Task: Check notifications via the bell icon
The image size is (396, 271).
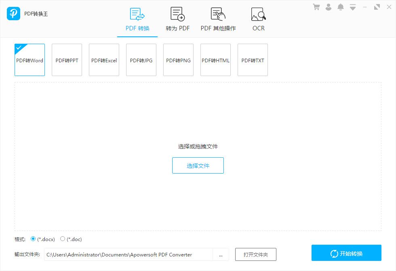Action: (x=341, y=6)
